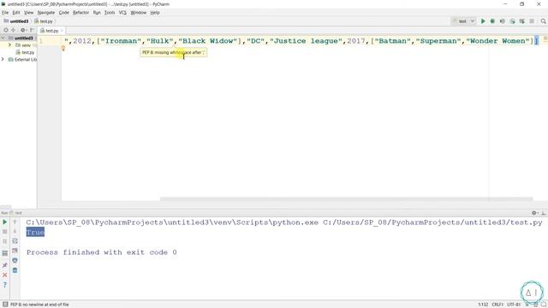Click the CRLF line separator indicator
This screenshot has height=308, width=548.
coord(497,305)
